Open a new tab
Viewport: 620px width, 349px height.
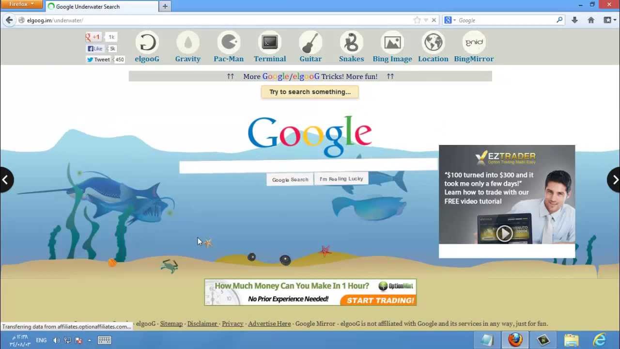point(165,6)
